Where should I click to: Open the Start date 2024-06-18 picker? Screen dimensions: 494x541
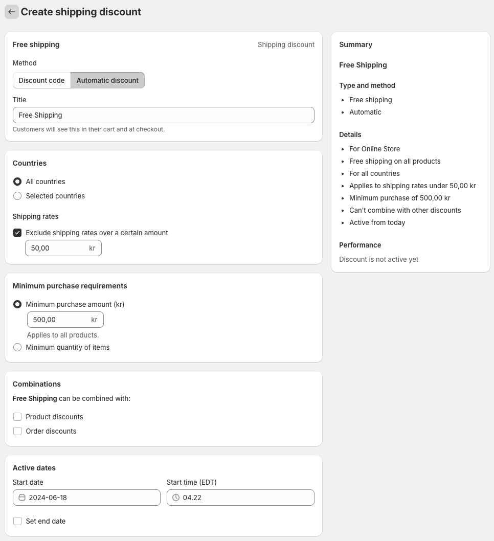86,498
